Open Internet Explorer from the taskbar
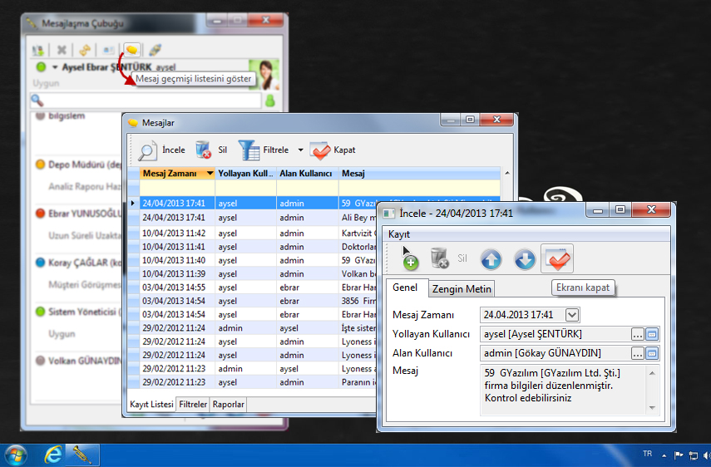The image size is (711, 467). [54, 455]
